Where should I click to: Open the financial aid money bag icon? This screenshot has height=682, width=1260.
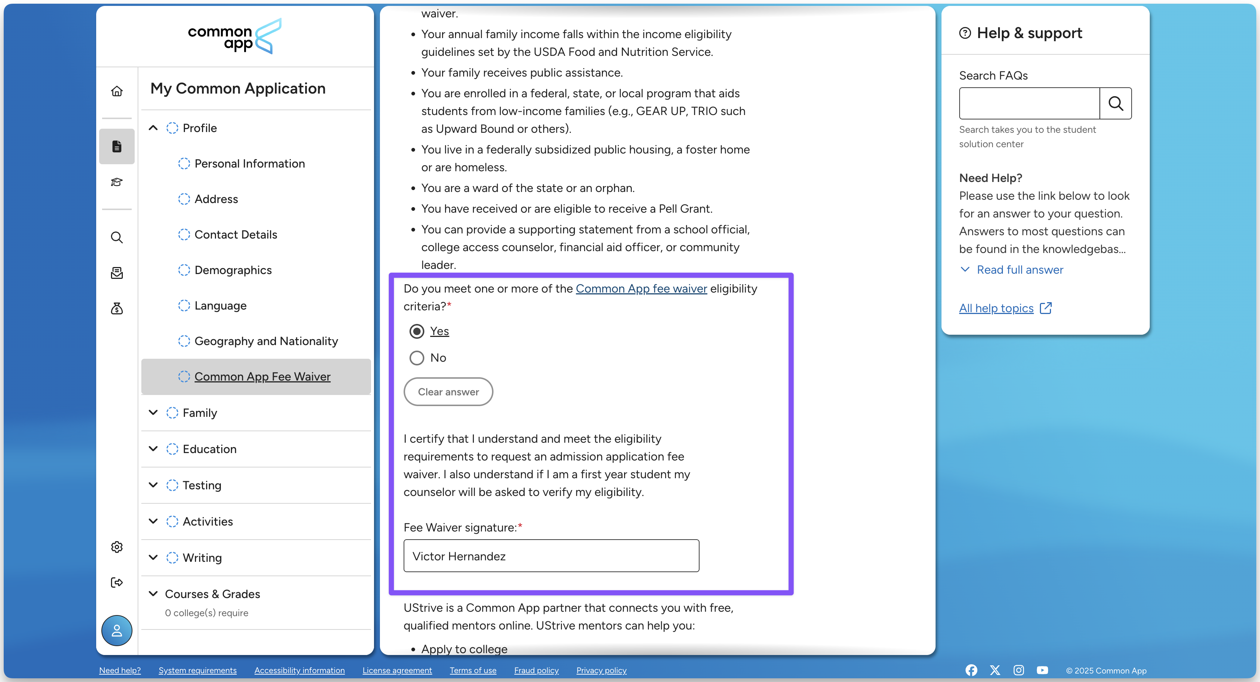[117, 308]
